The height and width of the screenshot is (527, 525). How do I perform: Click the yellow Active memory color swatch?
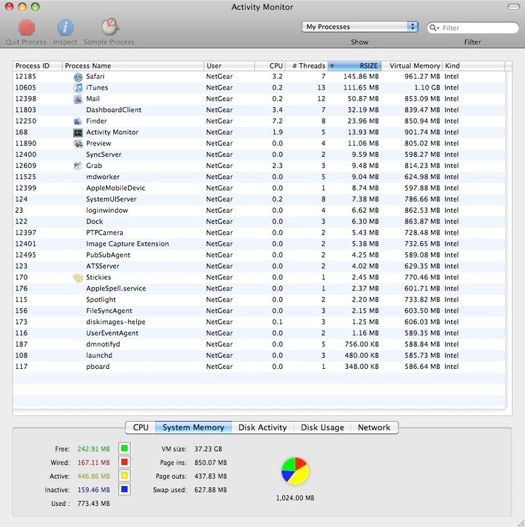pos(124,476)
